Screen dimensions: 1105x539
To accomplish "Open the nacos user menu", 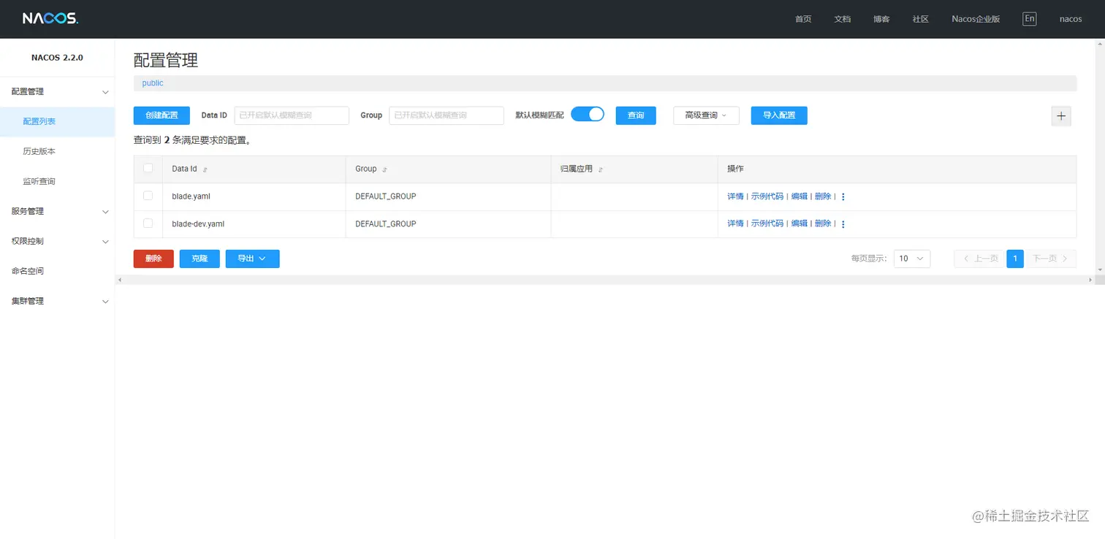I will (1071, 19).
